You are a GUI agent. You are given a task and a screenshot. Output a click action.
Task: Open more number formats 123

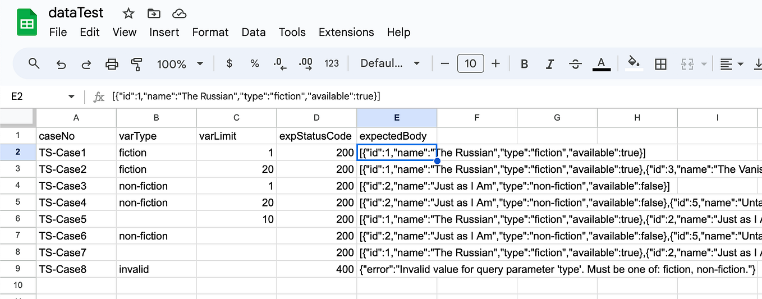tap(332, 63)
